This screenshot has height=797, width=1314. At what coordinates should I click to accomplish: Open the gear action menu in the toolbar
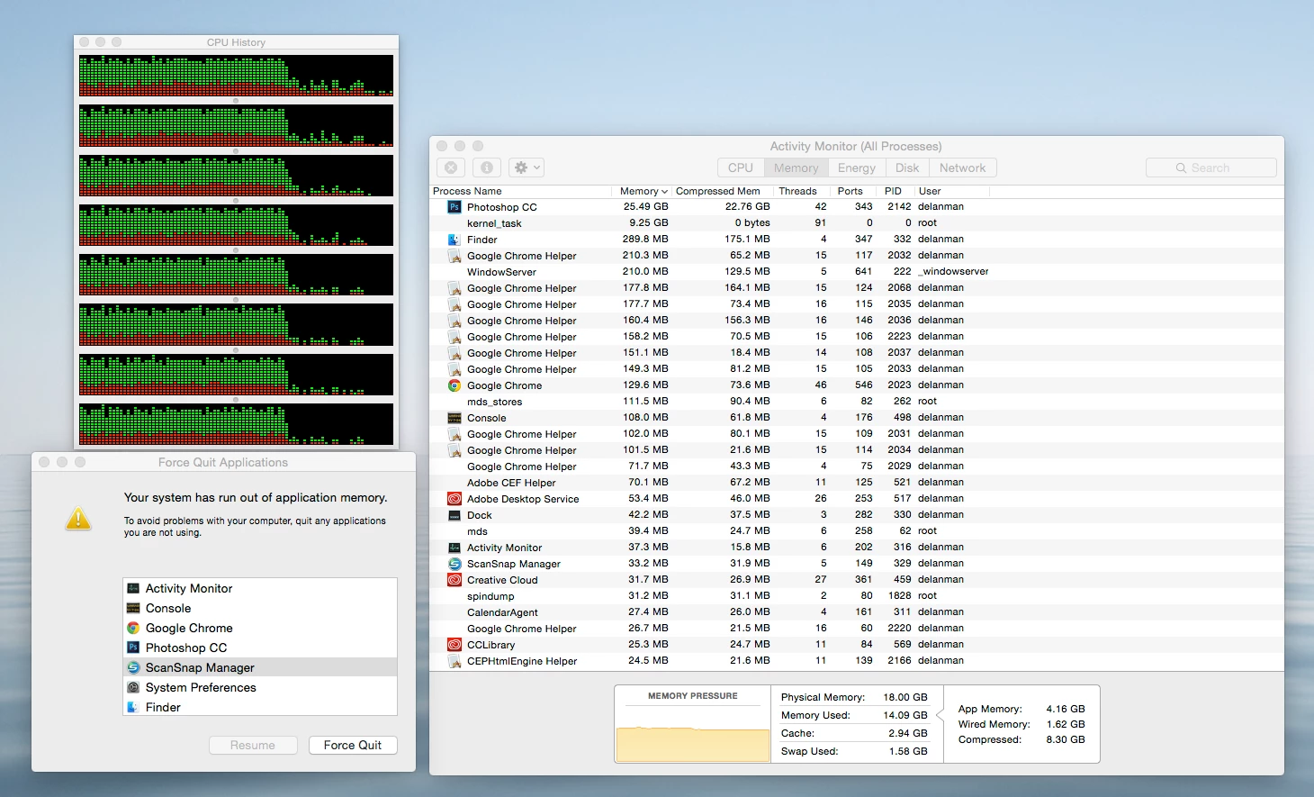click(526, 168)
